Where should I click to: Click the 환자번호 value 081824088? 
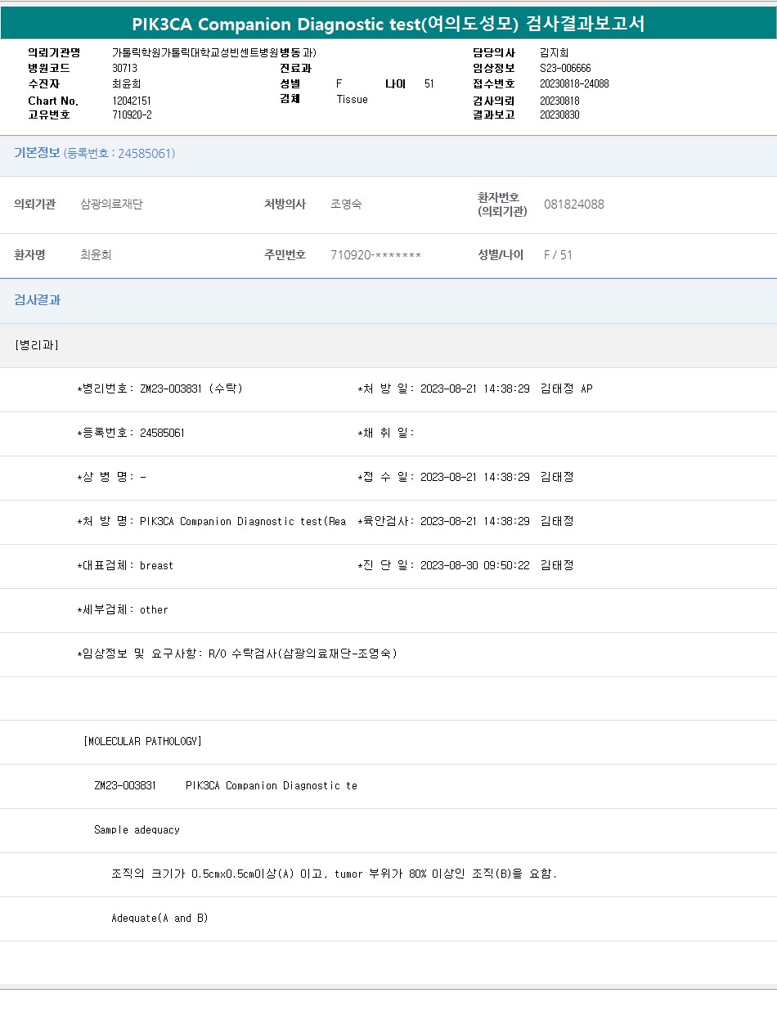573,204
